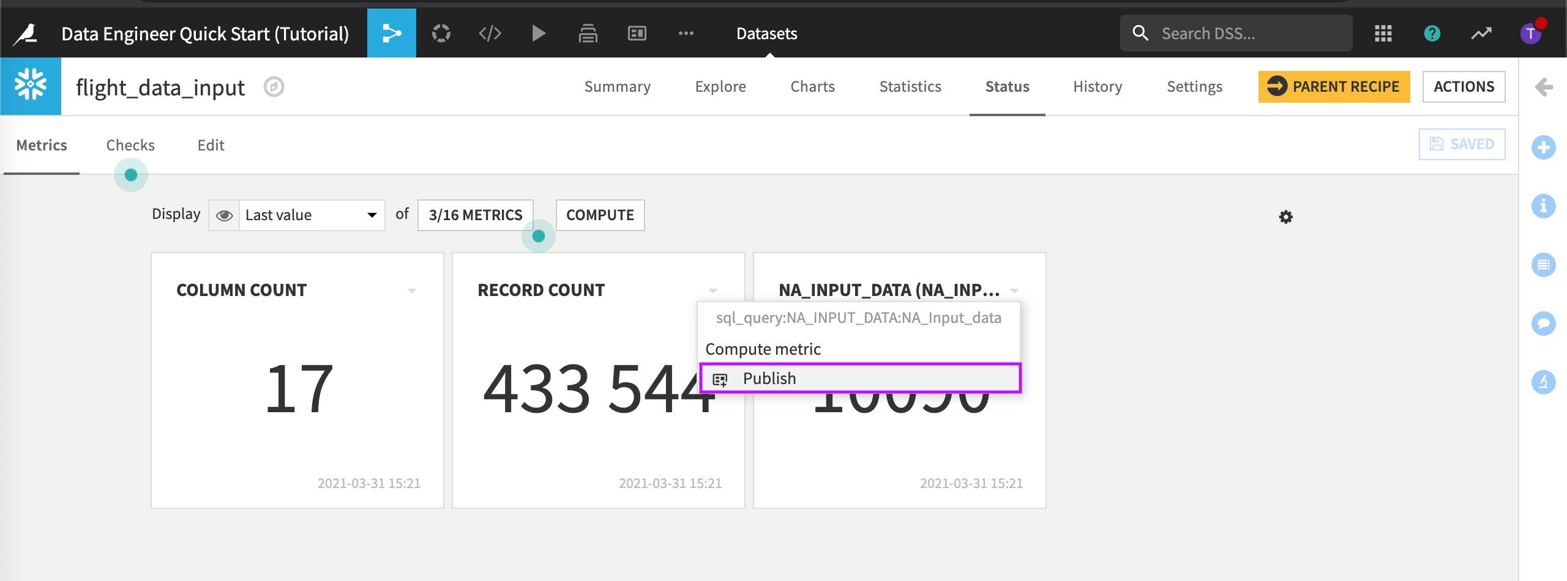Image resolution: width=1567 pixels, height=581 pixels.
Task: Click the Column Count value 17
Action: click(299, 388)
